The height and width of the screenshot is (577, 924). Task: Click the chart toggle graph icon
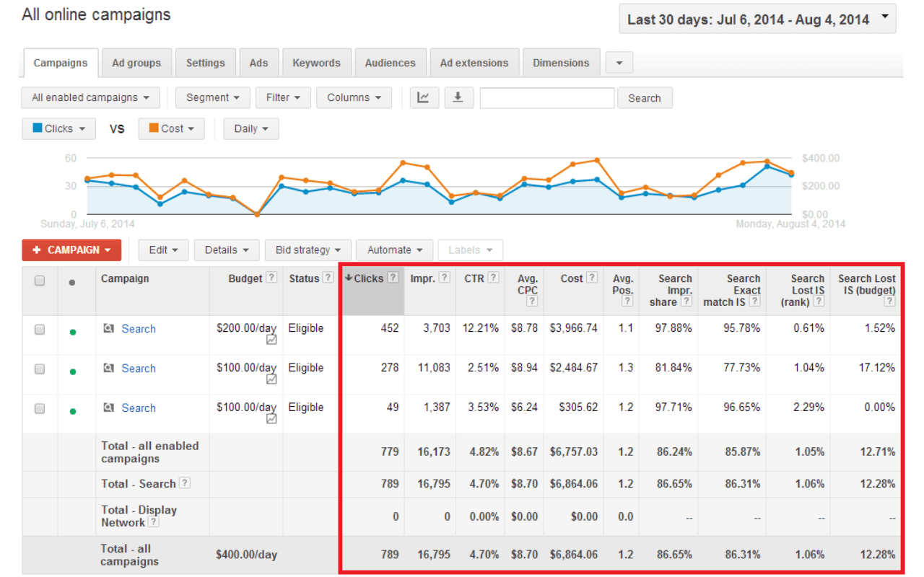[x=423, y=97]
